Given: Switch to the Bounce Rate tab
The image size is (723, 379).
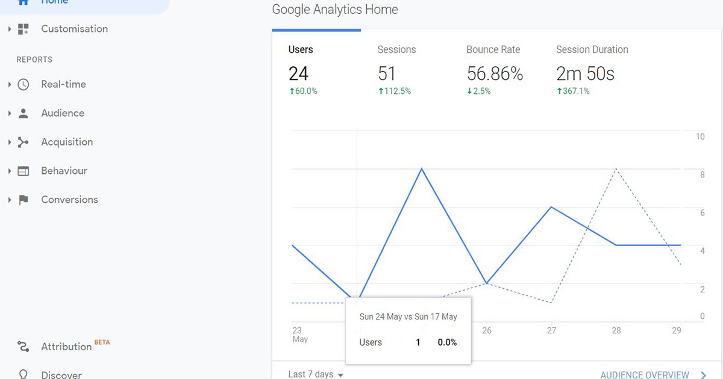Looking at the screenshot, I should pyautogui.click(x=493, y=49).
